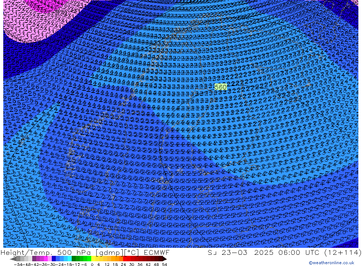Pick the dark blue -30 legend swatch

pyautogui.click(x=54, y=259)
